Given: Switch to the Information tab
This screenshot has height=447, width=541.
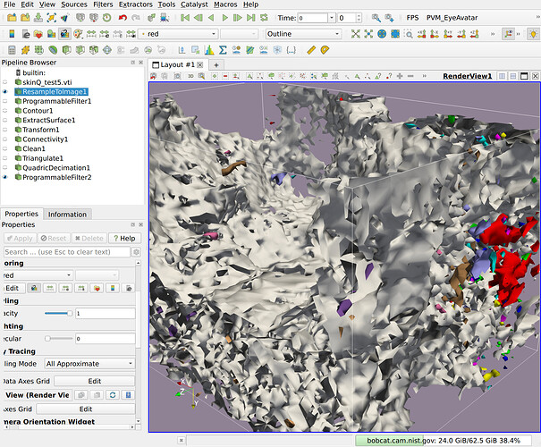Looking at the screenshot, I should click(67, 215).
